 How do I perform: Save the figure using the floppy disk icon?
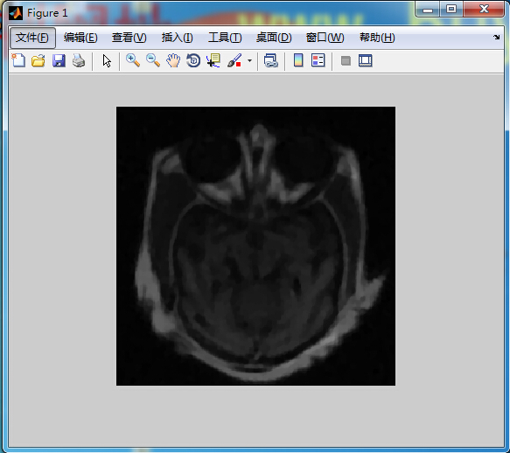pyautogui.click(x=59, y=60)
